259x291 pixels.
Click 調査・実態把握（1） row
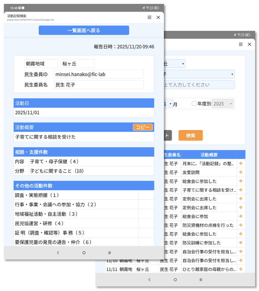pyautogui.click(x=84, y=195)
